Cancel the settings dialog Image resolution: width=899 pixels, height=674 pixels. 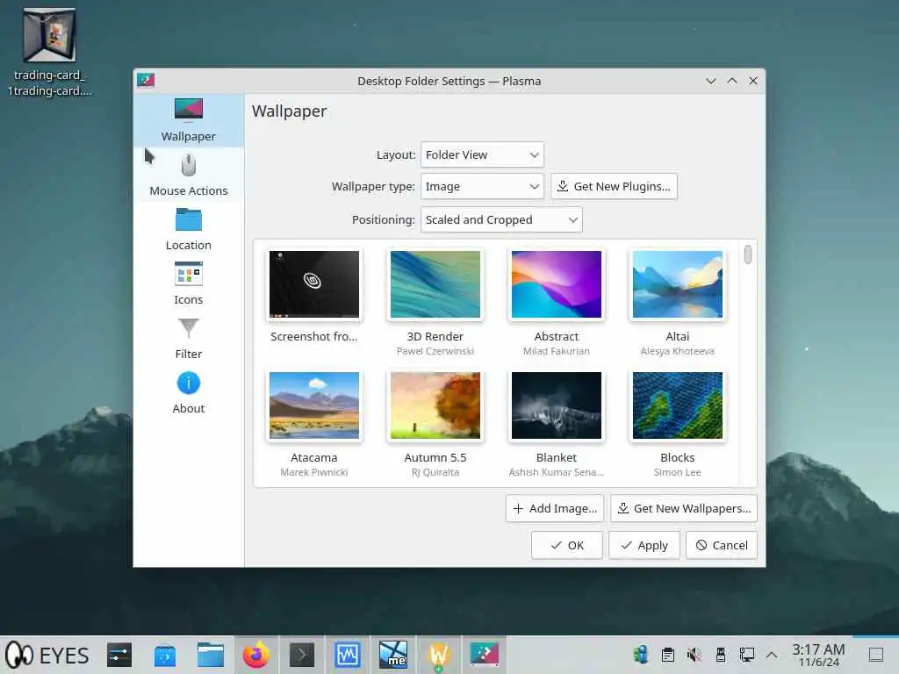click(722, 545)
